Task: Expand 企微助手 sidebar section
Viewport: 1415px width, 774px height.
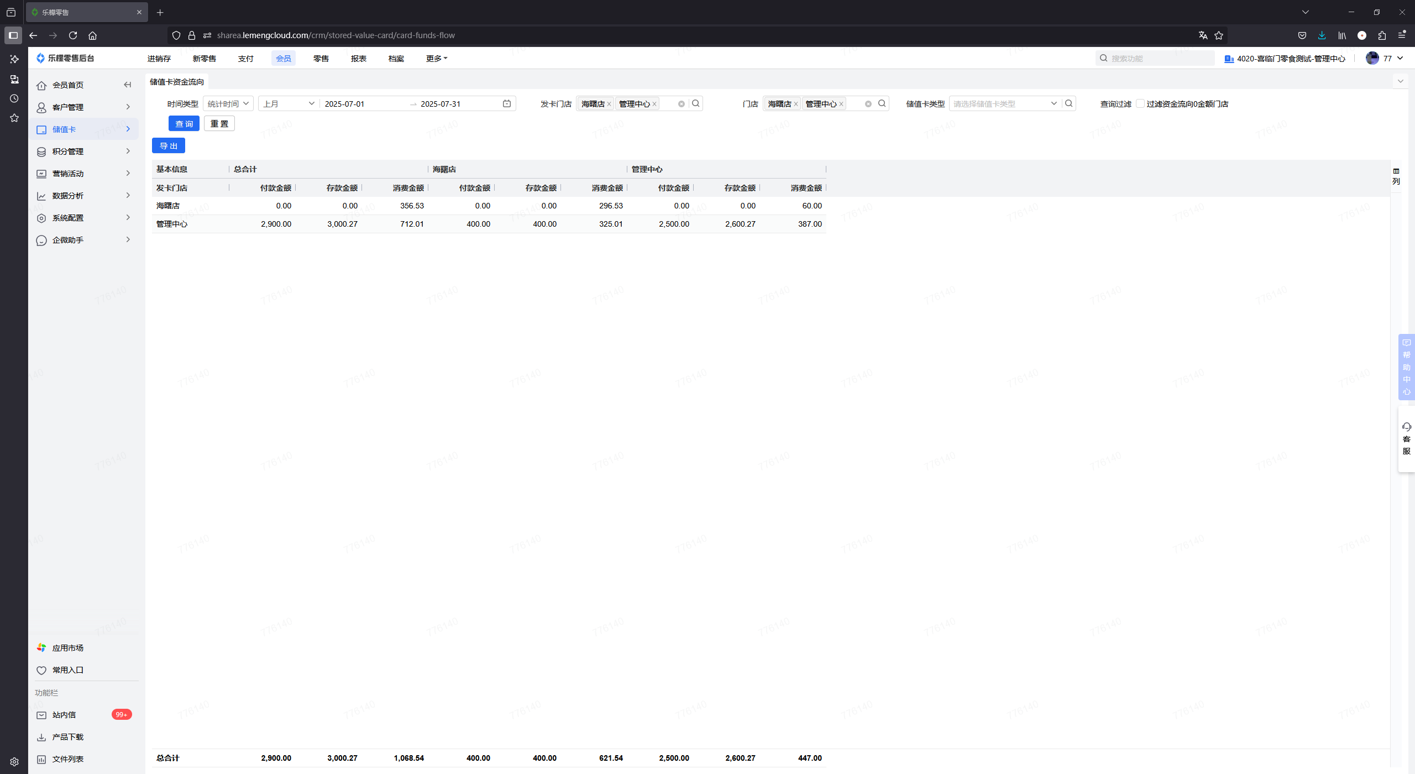Action: [83, 240]
